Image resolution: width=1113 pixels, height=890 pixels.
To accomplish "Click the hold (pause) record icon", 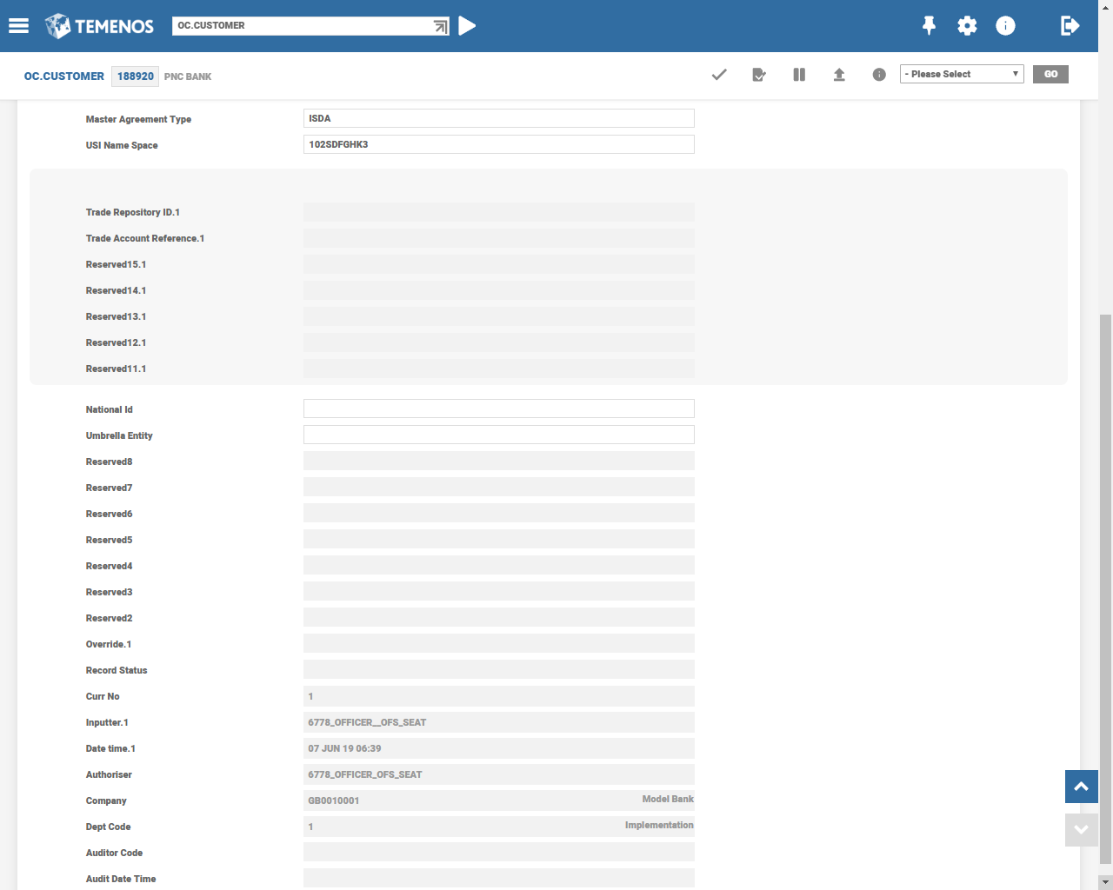I will tap(799, 75).
